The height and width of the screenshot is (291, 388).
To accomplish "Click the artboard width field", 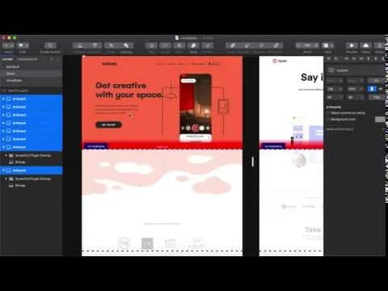I will click(x=335, y=89).
